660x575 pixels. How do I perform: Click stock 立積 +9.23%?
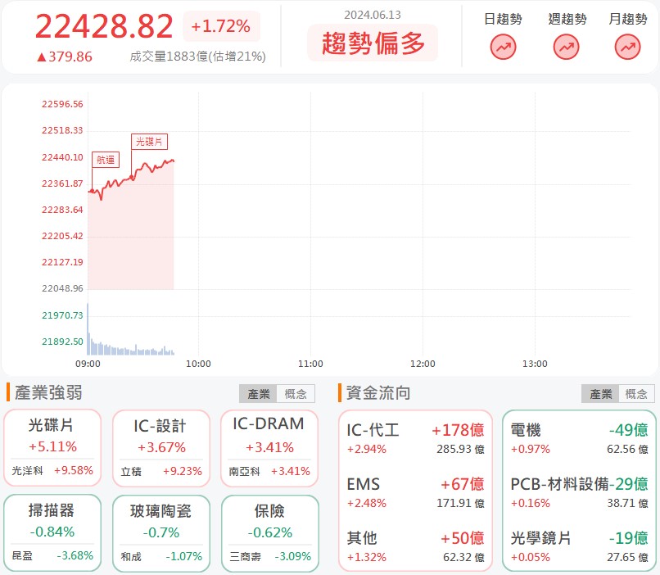pos(161,472)
